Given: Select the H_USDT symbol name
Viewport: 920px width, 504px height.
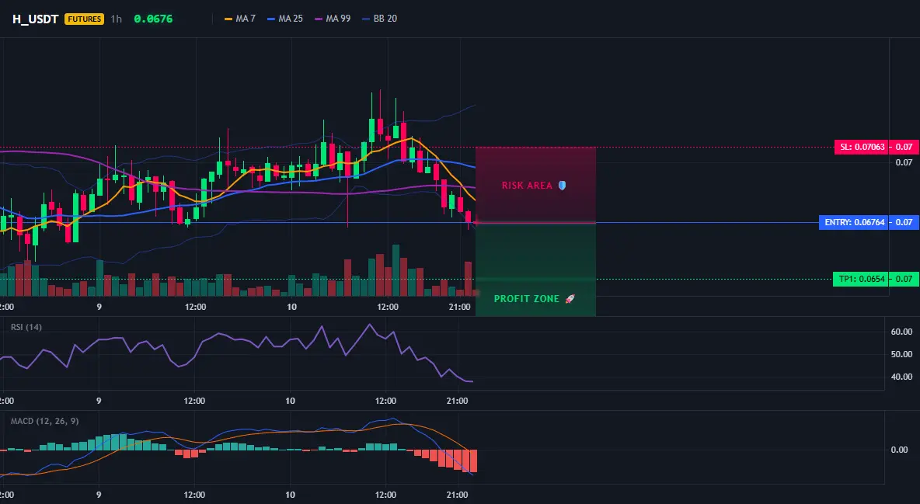Looking at the screenshot, I should coord(35,19).
